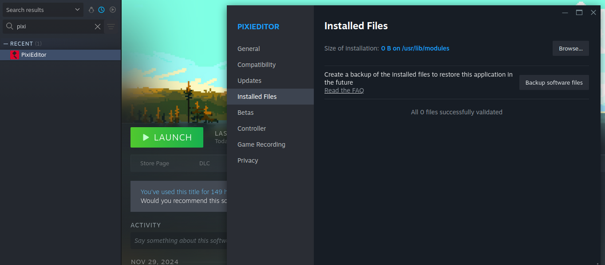The height and width of the screenshot is (265, 605).
Task: Click the Browse... button
Action: (x=571, y=48)
